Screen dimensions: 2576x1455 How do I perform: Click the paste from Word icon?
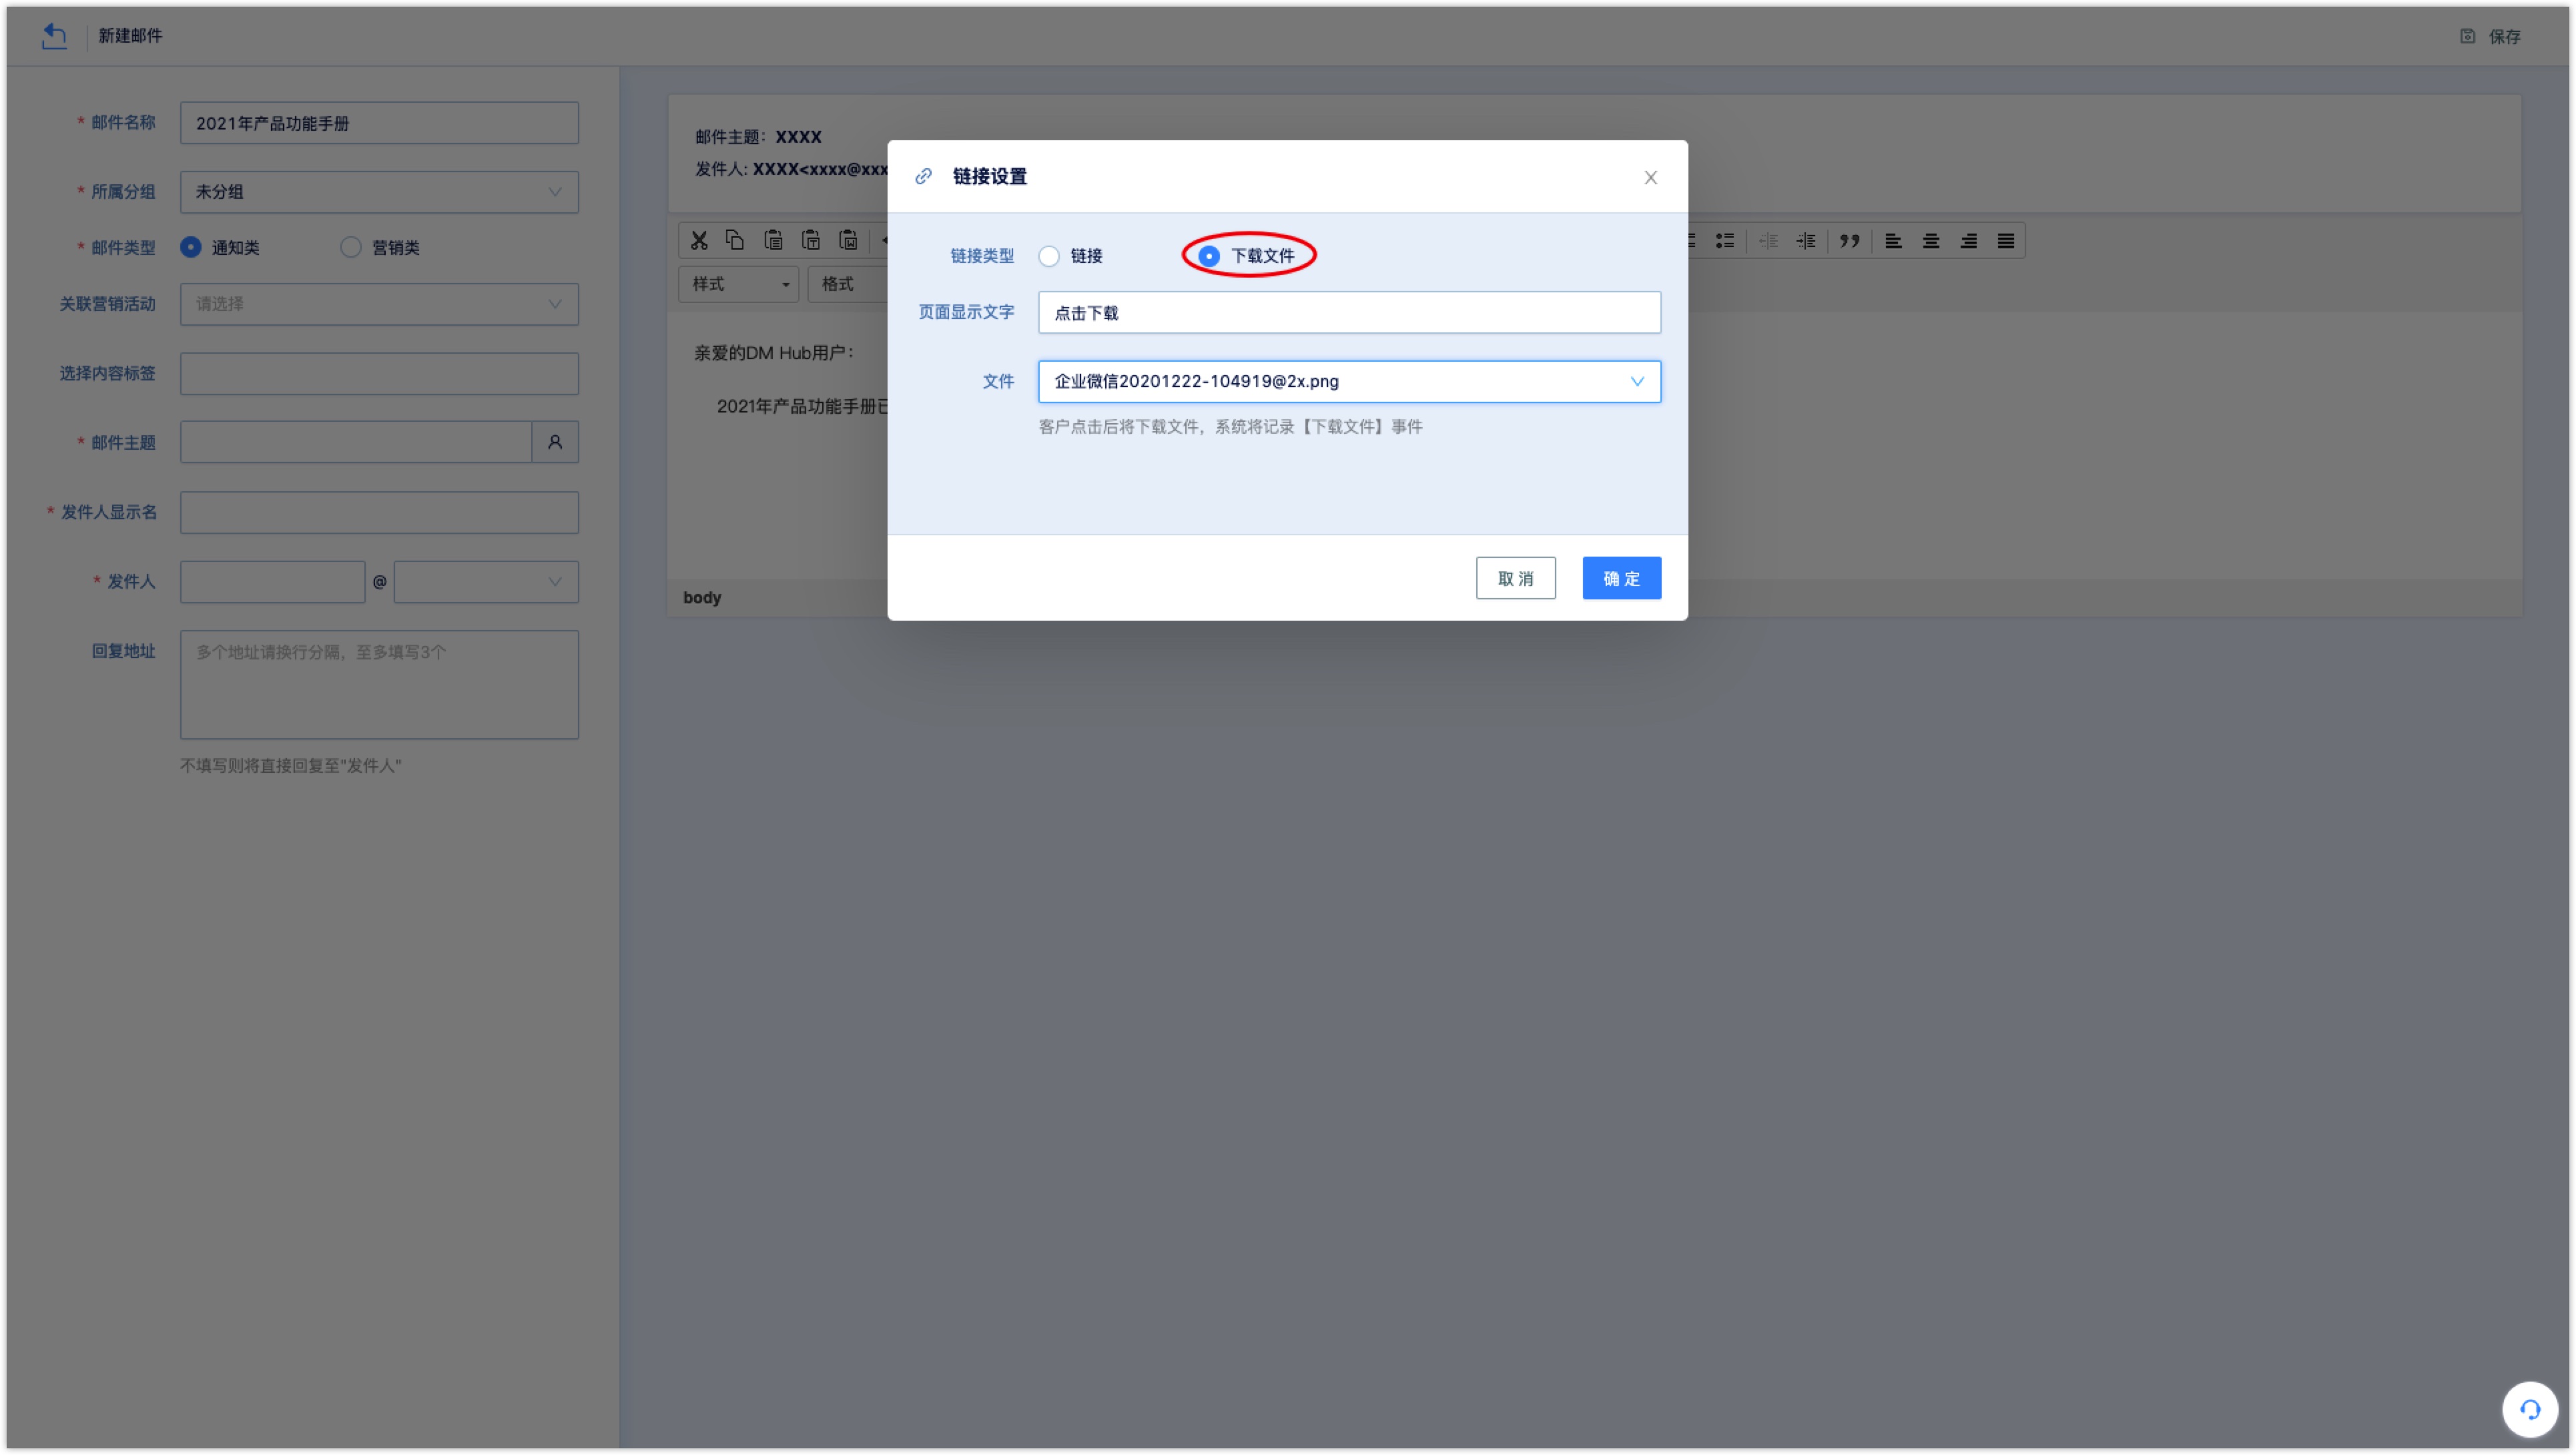point(848,240)
